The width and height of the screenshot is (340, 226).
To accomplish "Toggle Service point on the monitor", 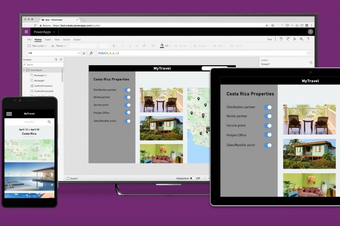I will click(x=127, y=105).
